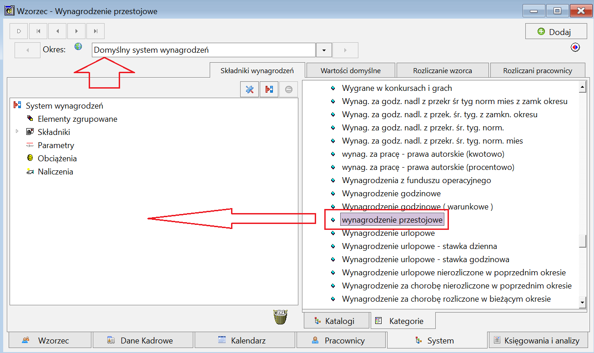Select Wynagrodzenie urlopowe - stawka godzinowa
This screenshot has height=353, width=594.
pyautogui.click(x=425, y=259)
